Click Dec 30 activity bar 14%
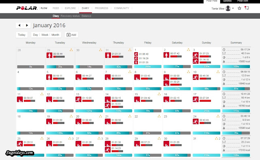 click(x=89, y=66)
